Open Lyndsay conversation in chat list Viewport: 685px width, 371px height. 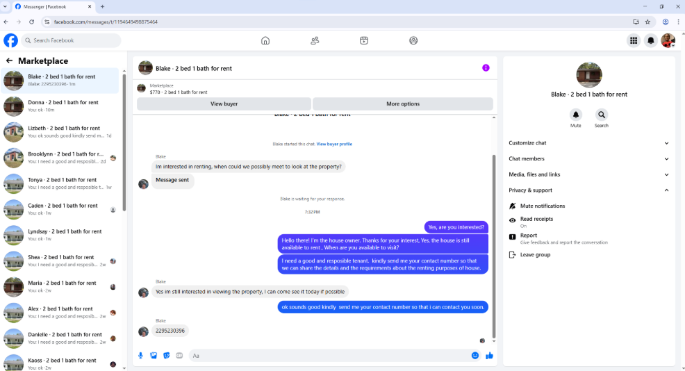60,235
